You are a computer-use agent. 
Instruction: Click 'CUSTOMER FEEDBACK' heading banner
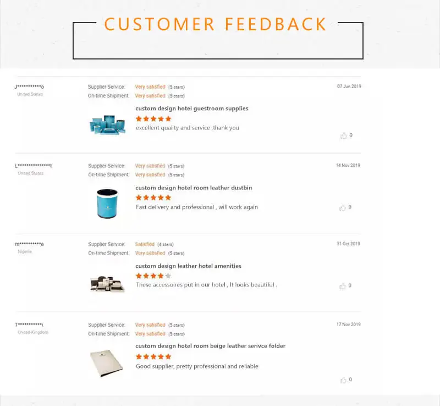click(215, 25)
